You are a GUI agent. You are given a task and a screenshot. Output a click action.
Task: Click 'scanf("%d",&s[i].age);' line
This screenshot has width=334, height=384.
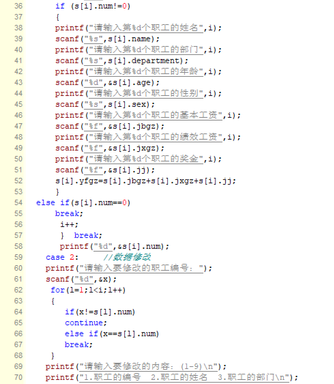(107, 83)
